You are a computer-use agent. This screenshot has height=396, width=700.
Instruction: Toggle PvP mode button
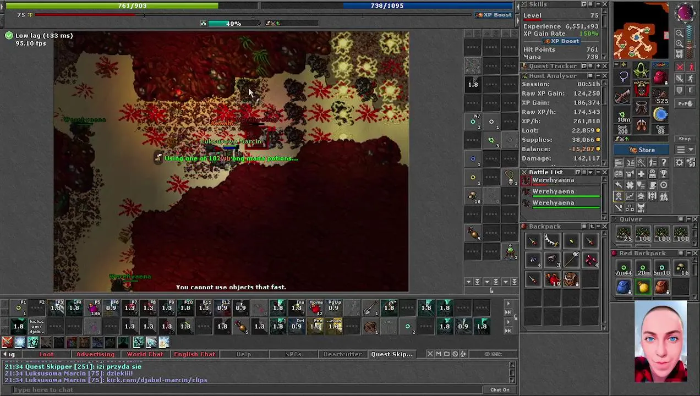tap(685, 103)
